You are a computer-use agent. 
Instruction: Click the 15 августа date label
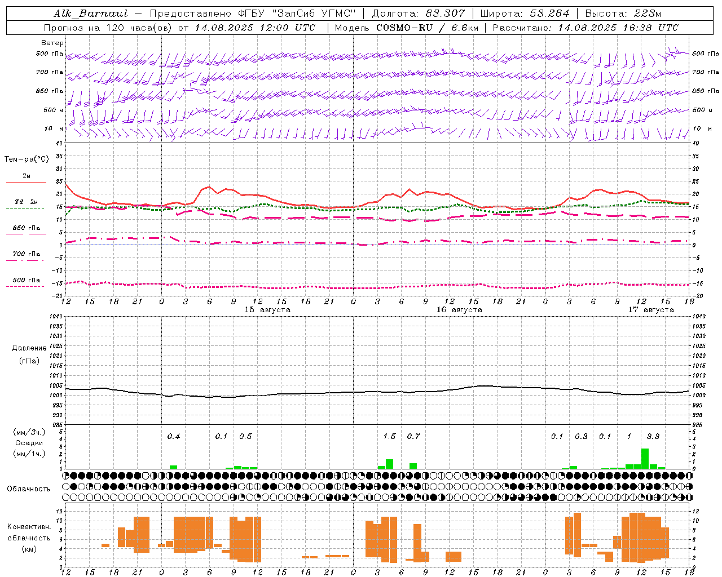267,310
